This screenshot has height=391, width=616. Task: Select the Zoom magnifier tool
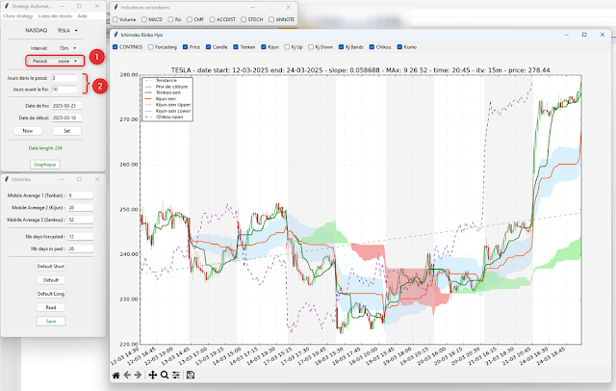click(x=165, y=375)
